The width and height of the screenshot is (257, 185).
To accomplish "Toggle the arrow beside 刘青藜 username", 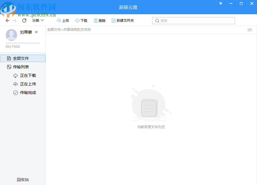I will point(36,32).
